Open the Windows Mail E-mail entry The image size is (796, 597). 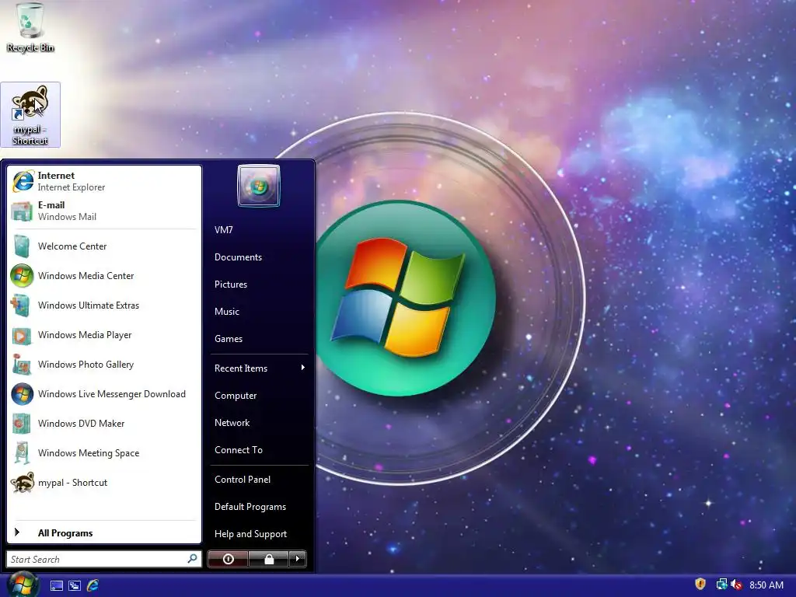(104, 211)
